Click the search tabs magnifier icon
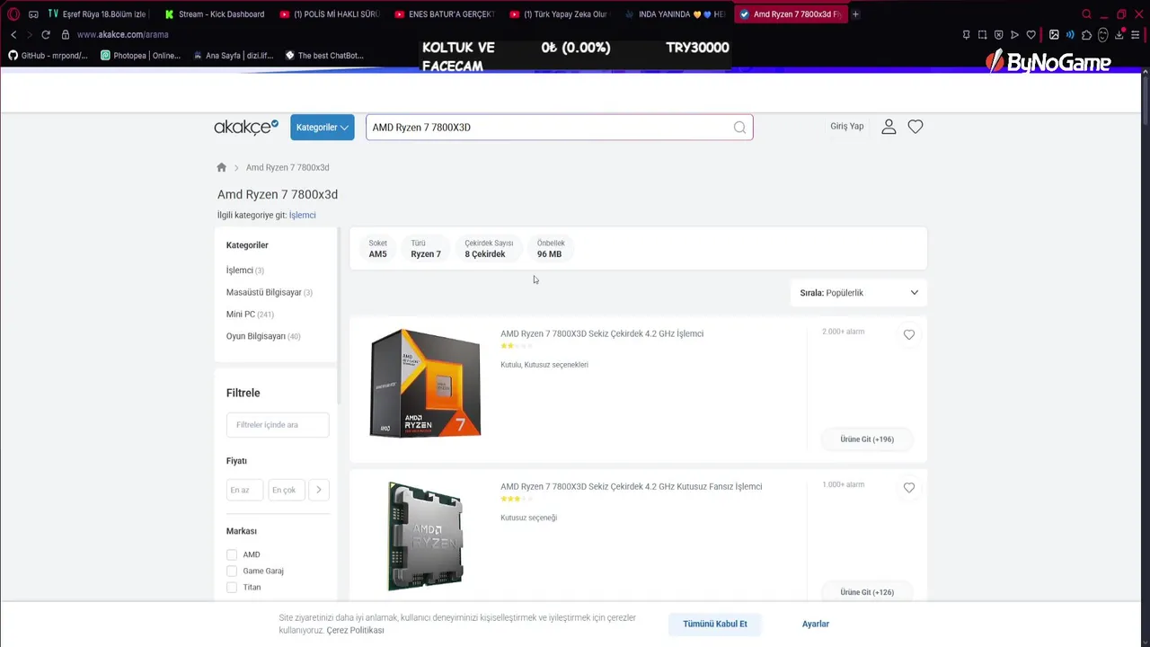The width and height of the screenshot is (1150, 647). pyautogui.click(x=1086, y=14)
